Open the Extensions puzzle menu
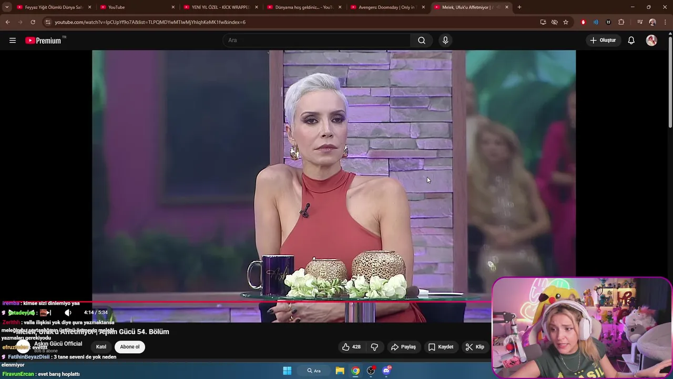This screenshot has height=379, width=673. [621, 22]
